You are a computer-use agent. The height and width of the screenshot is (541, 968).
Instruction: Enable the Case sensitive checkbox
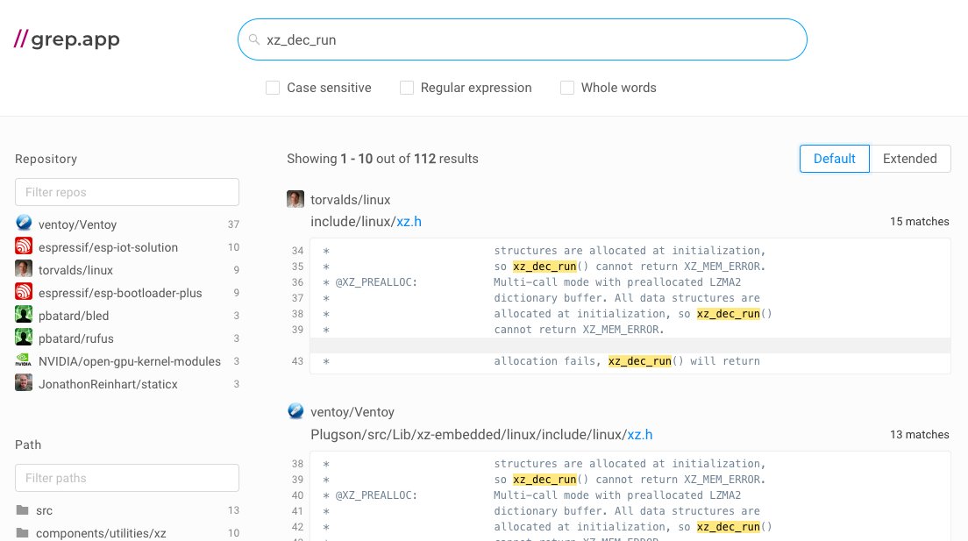pos(272,88)
